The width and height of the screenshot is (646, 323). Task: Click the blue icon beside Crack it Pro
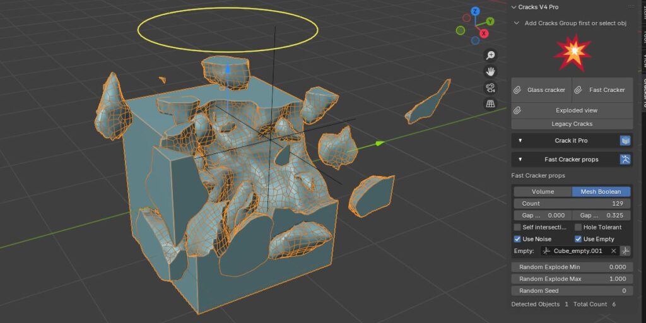click(625, 141)
